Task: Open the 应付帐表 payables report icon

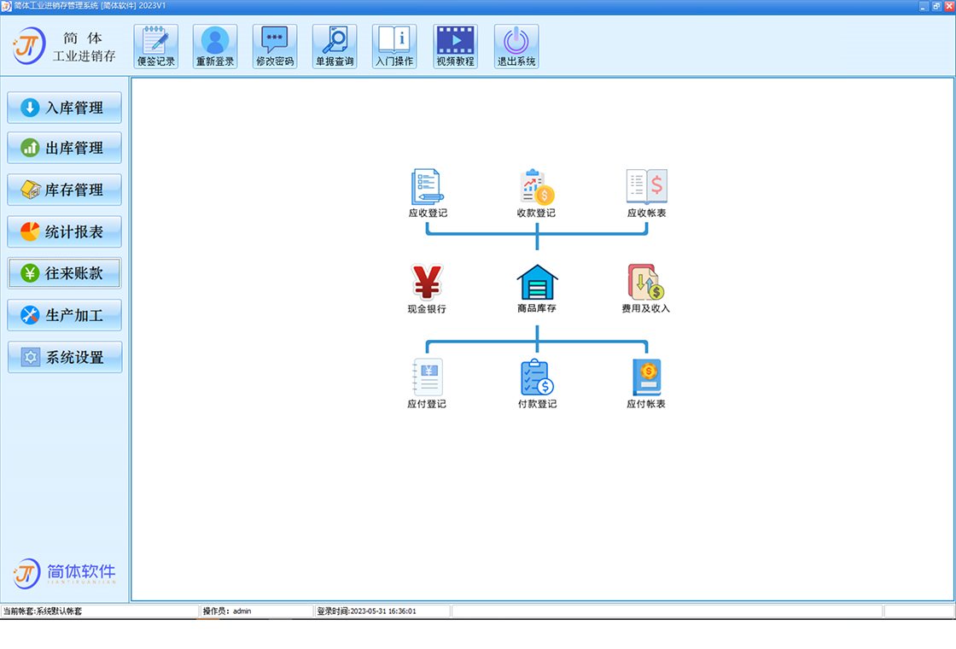Action: pyautogui.click(x=646, y=377)
